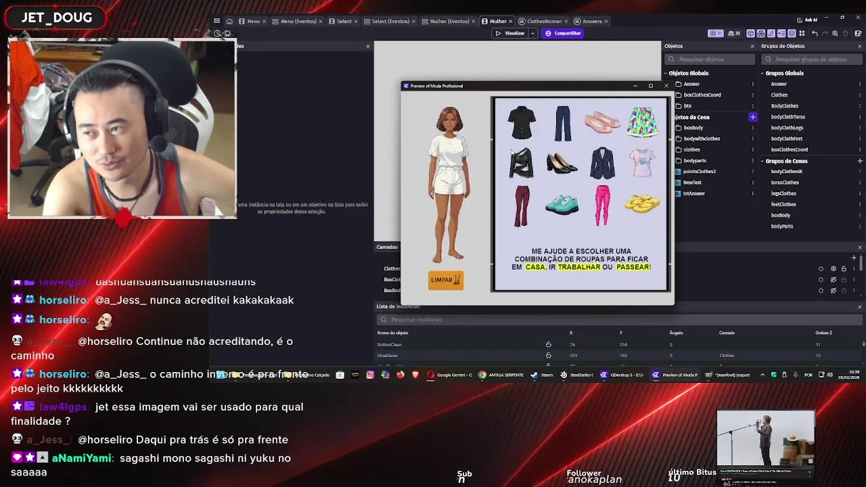The image size is (866, 487).
Task: Click the trash delete selection icon
Action: (x=845, y=33)
